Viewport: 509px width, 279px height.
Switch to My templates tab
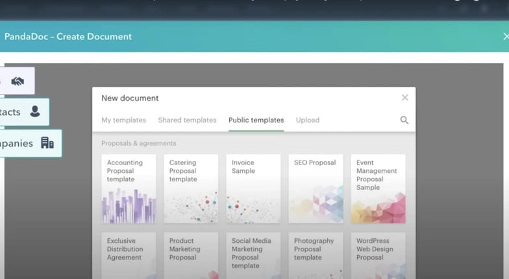click(x=123, y=120)
